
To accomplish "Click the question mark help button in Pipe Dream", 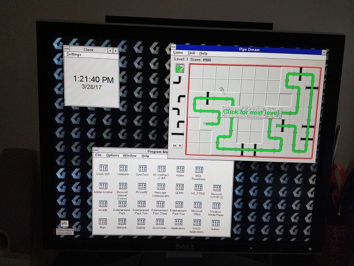I will pos(180,146).
